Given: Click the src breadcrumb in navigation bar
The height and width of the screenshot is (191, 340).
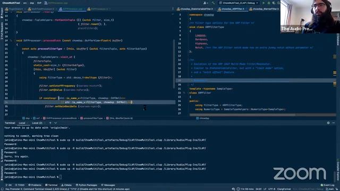Looking at the screenshot, I should pos(25,3).
